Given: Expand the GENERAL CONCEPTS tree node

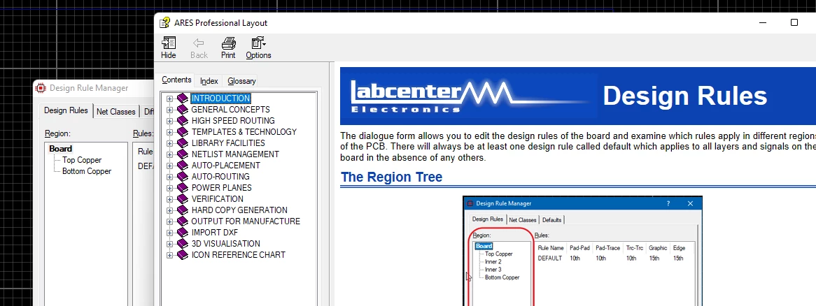Looking at the screenshot, I should (169, 110).
